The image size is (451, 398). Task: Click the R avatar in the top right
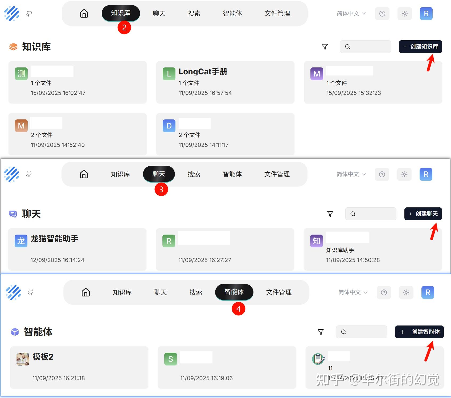426,14
